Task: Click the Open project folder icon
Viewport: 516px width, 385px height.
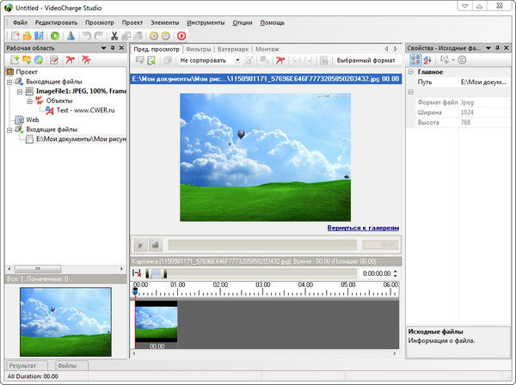Action: pos(27,36)
